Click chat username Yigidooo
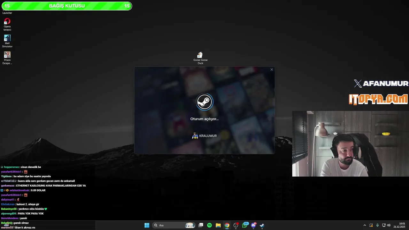409x230 pixels. pyautogui.click(x=6, y=176)
